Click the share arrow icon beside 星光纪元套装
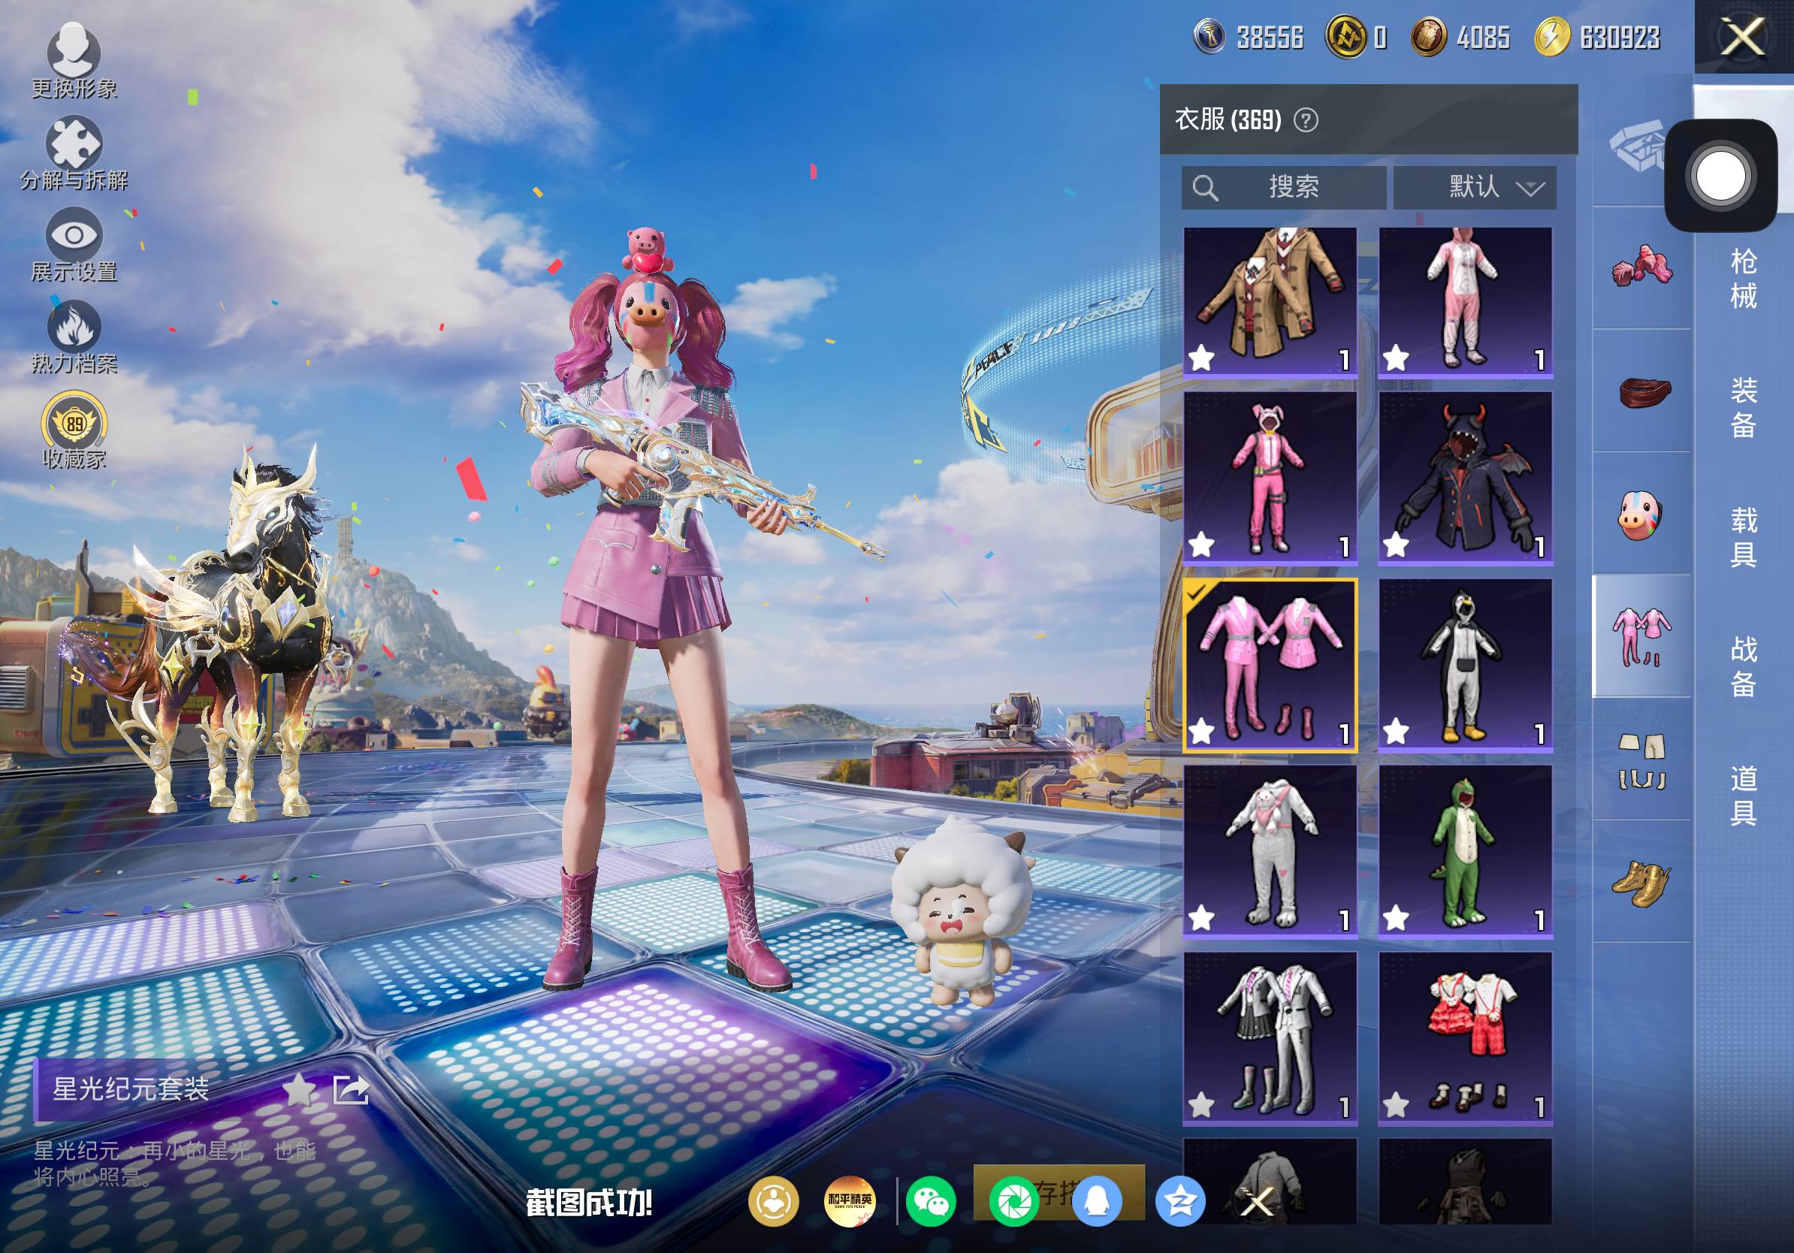1794x1253 pixels. pos(350,1089)
